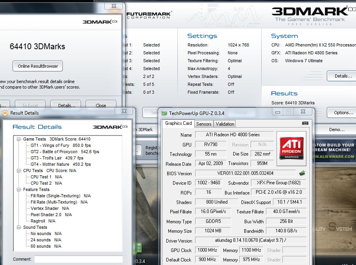Click Details button in the score dialog

[66, 105]
